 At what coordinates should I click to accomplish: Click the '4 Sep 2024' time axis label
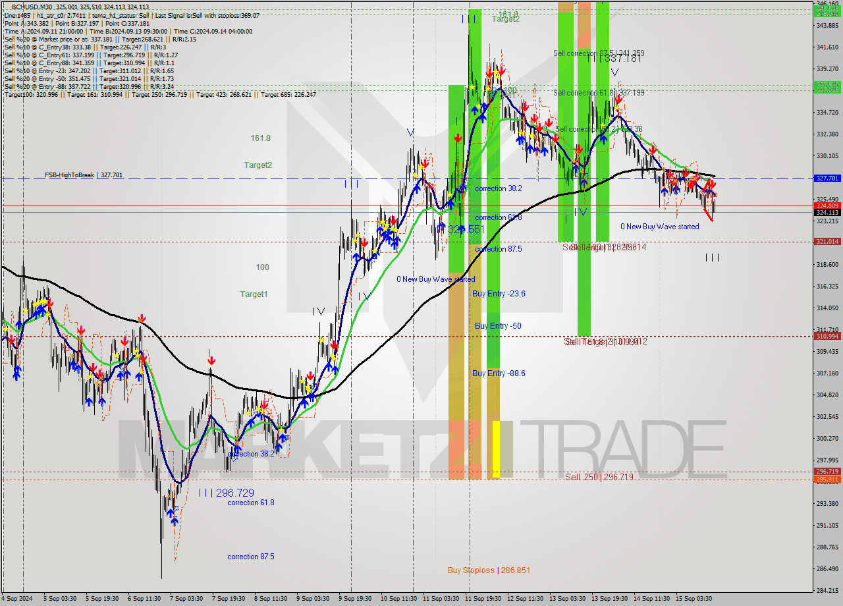click(18, 599)
